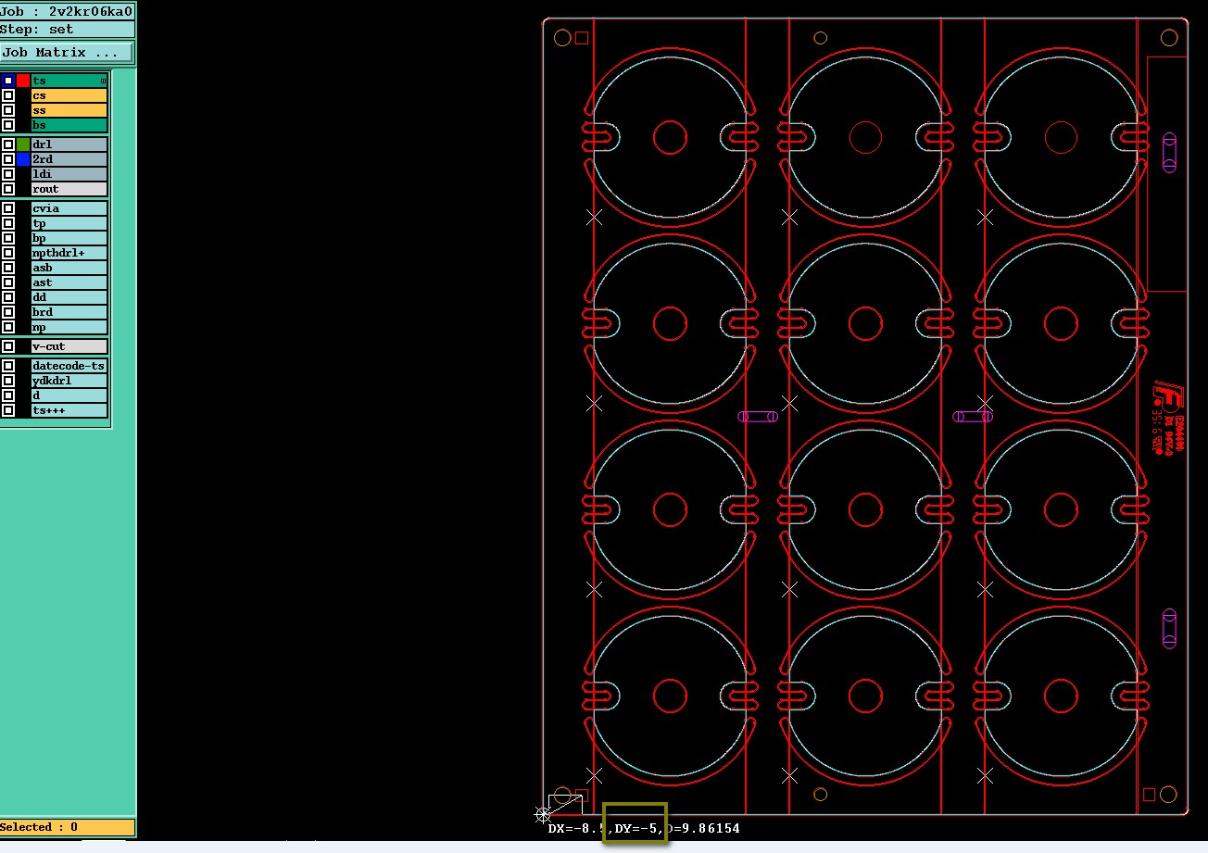The image size is (1208, 853).
Task: Select the cs layer name
Action: [x=69, y=95]
